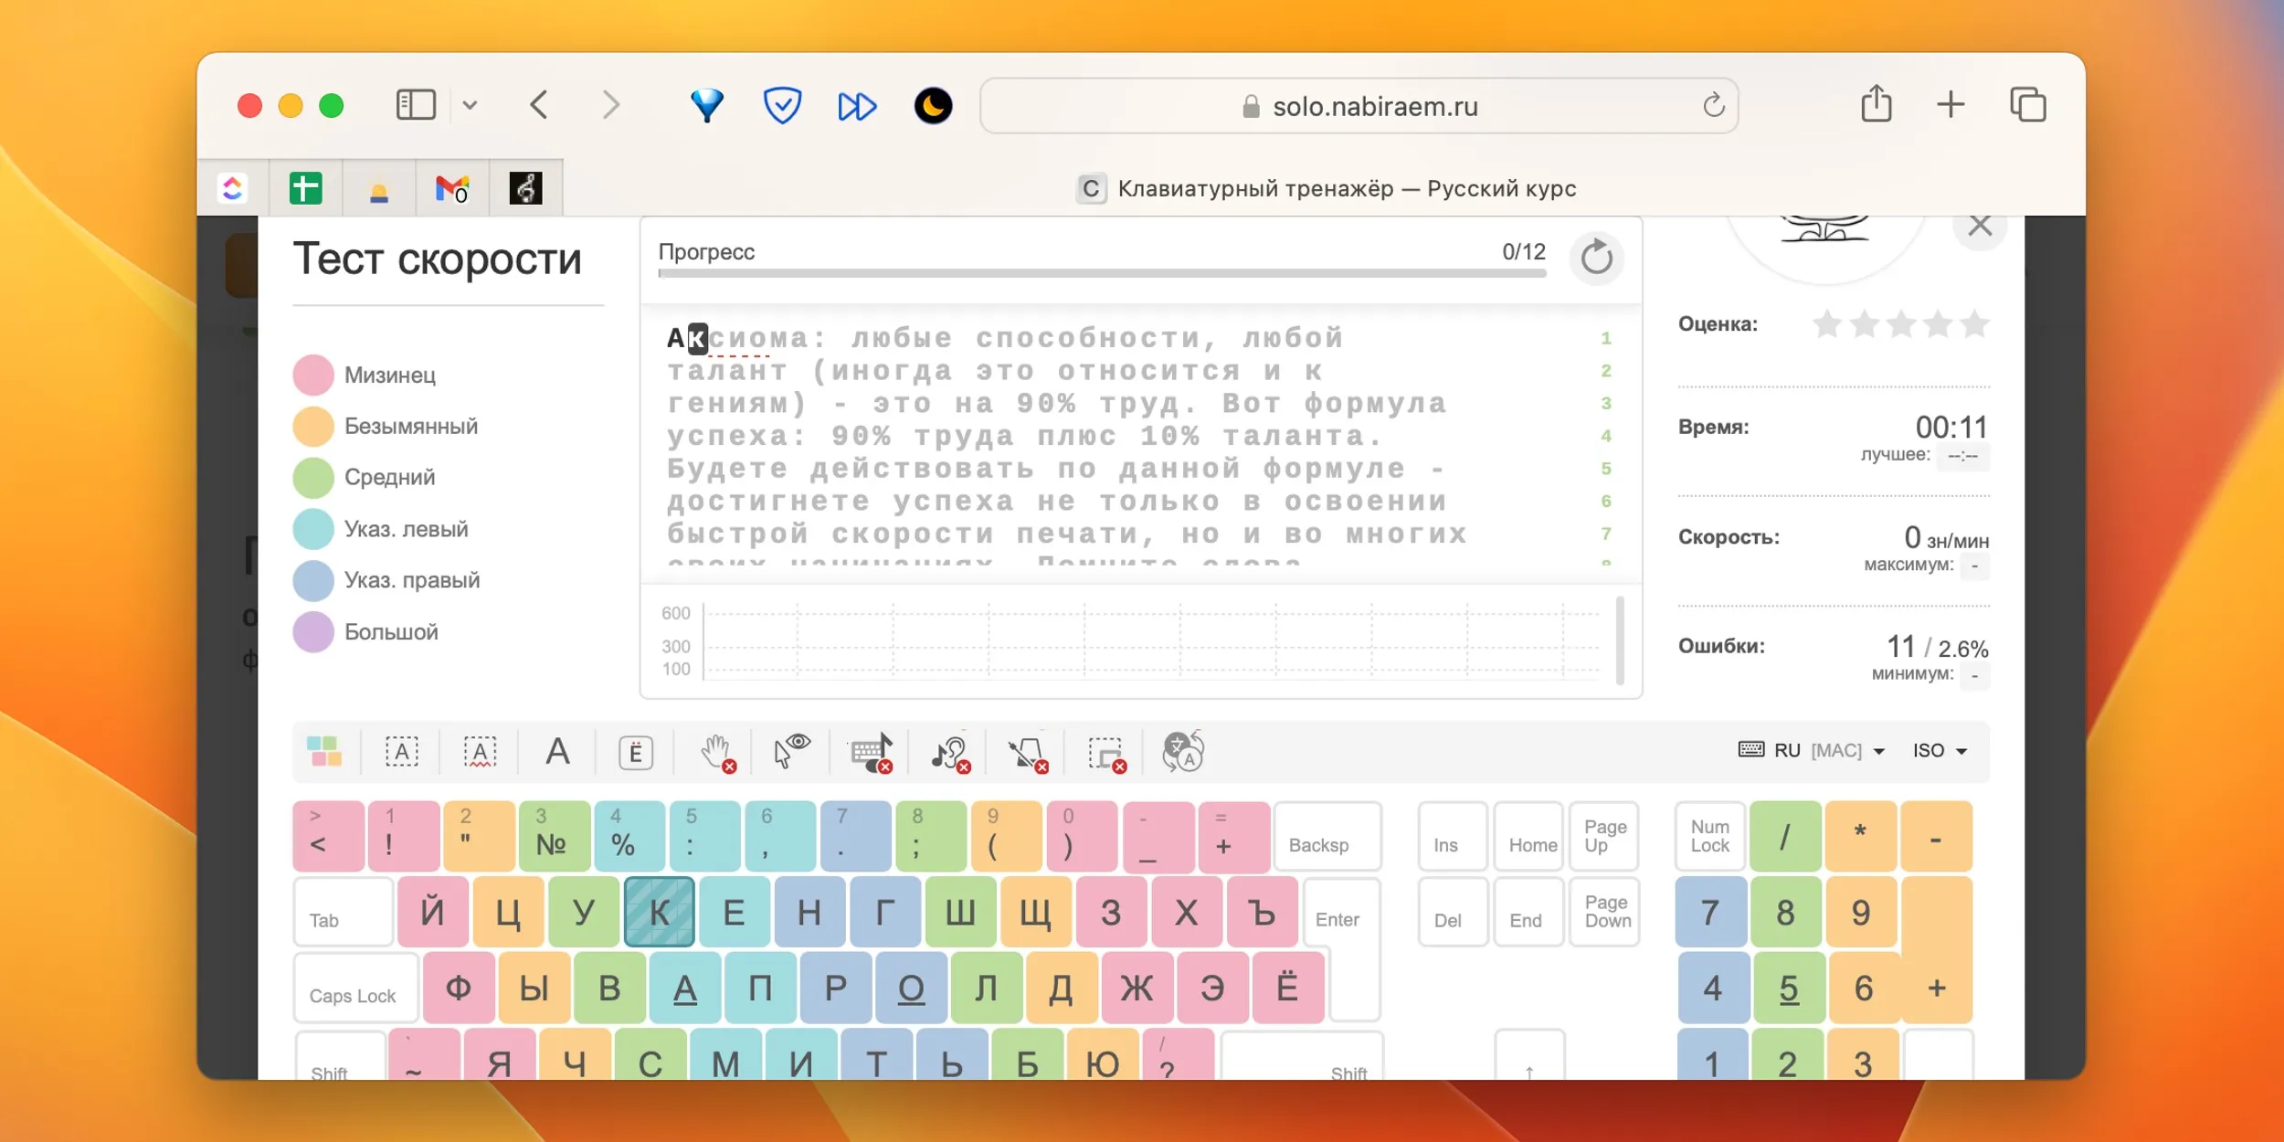This screenshot has width=2284, height=1142.
Task: Click the dashed-box letter A icon
Action: pos(402,752)
